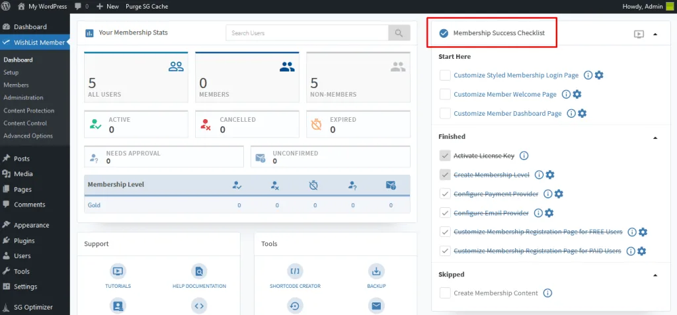Uncheck Configure Payment Provider checkbox
The height and width of the screenshot is (315, 677).
445,194
